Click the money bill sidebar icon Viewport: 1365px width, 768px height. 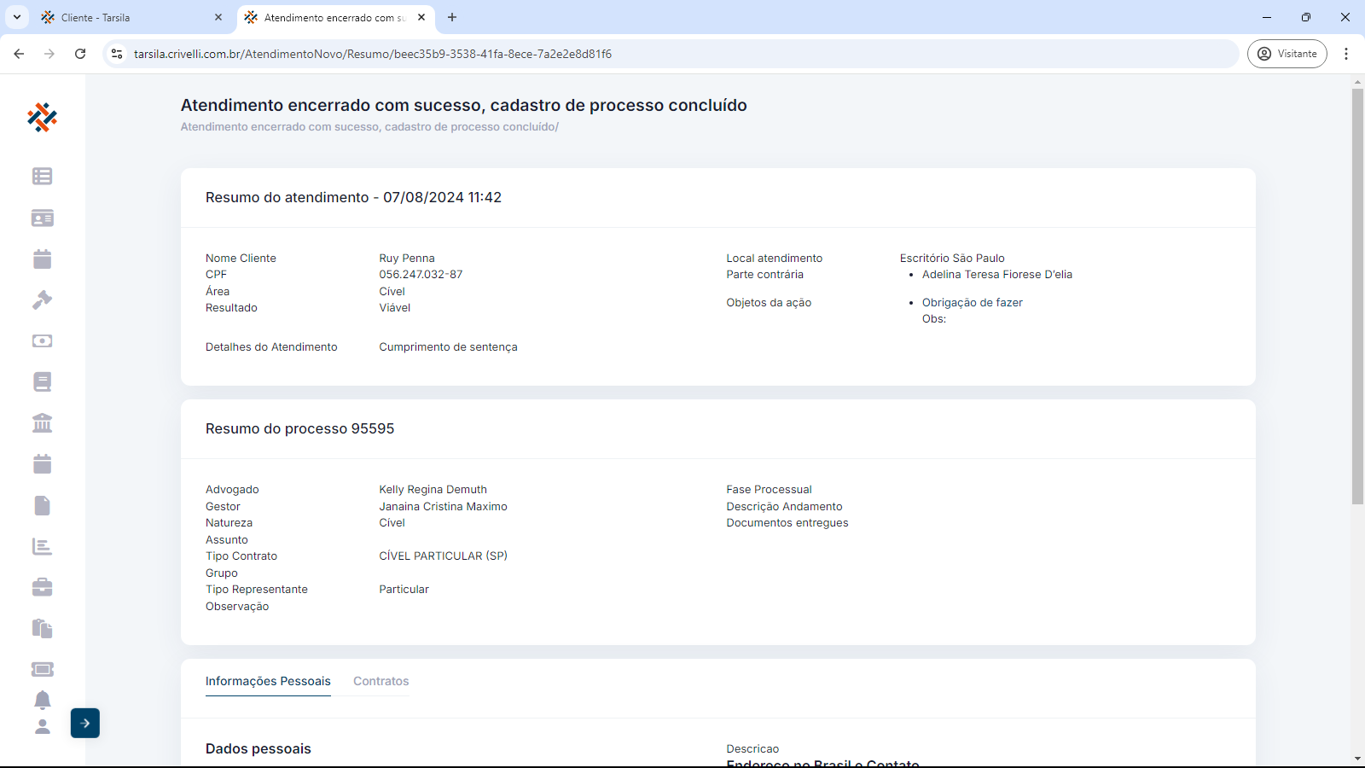(x=42, y=340)
